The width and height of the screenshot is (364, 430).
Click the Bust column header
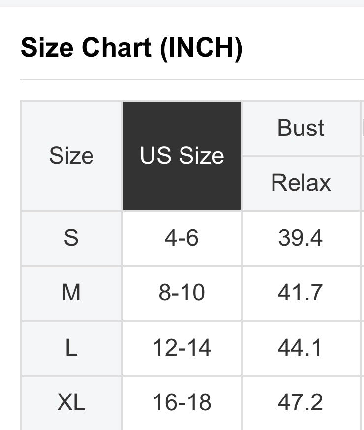[301, 128]
